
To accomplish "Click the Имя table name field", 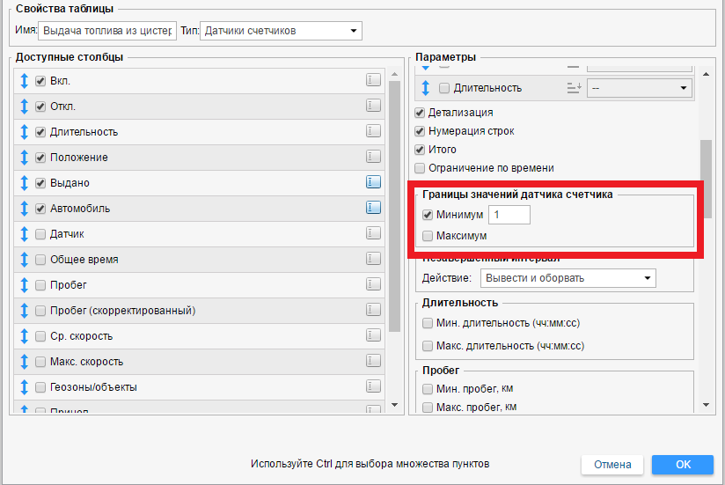I will click(x=107, y=31).
